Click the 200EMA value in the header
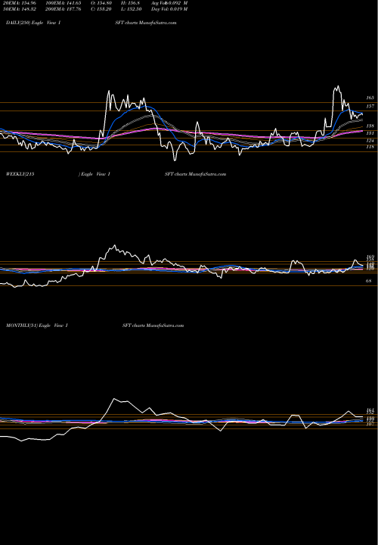Image resolution: width=378 pixels, height=545 pixels. [64, 8]
